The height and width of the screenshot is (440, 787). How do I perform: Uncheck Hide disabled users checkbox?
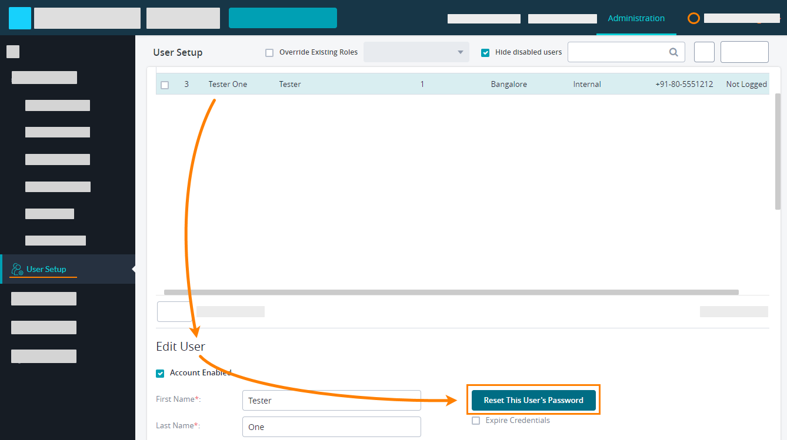click(x=485, y=53)
